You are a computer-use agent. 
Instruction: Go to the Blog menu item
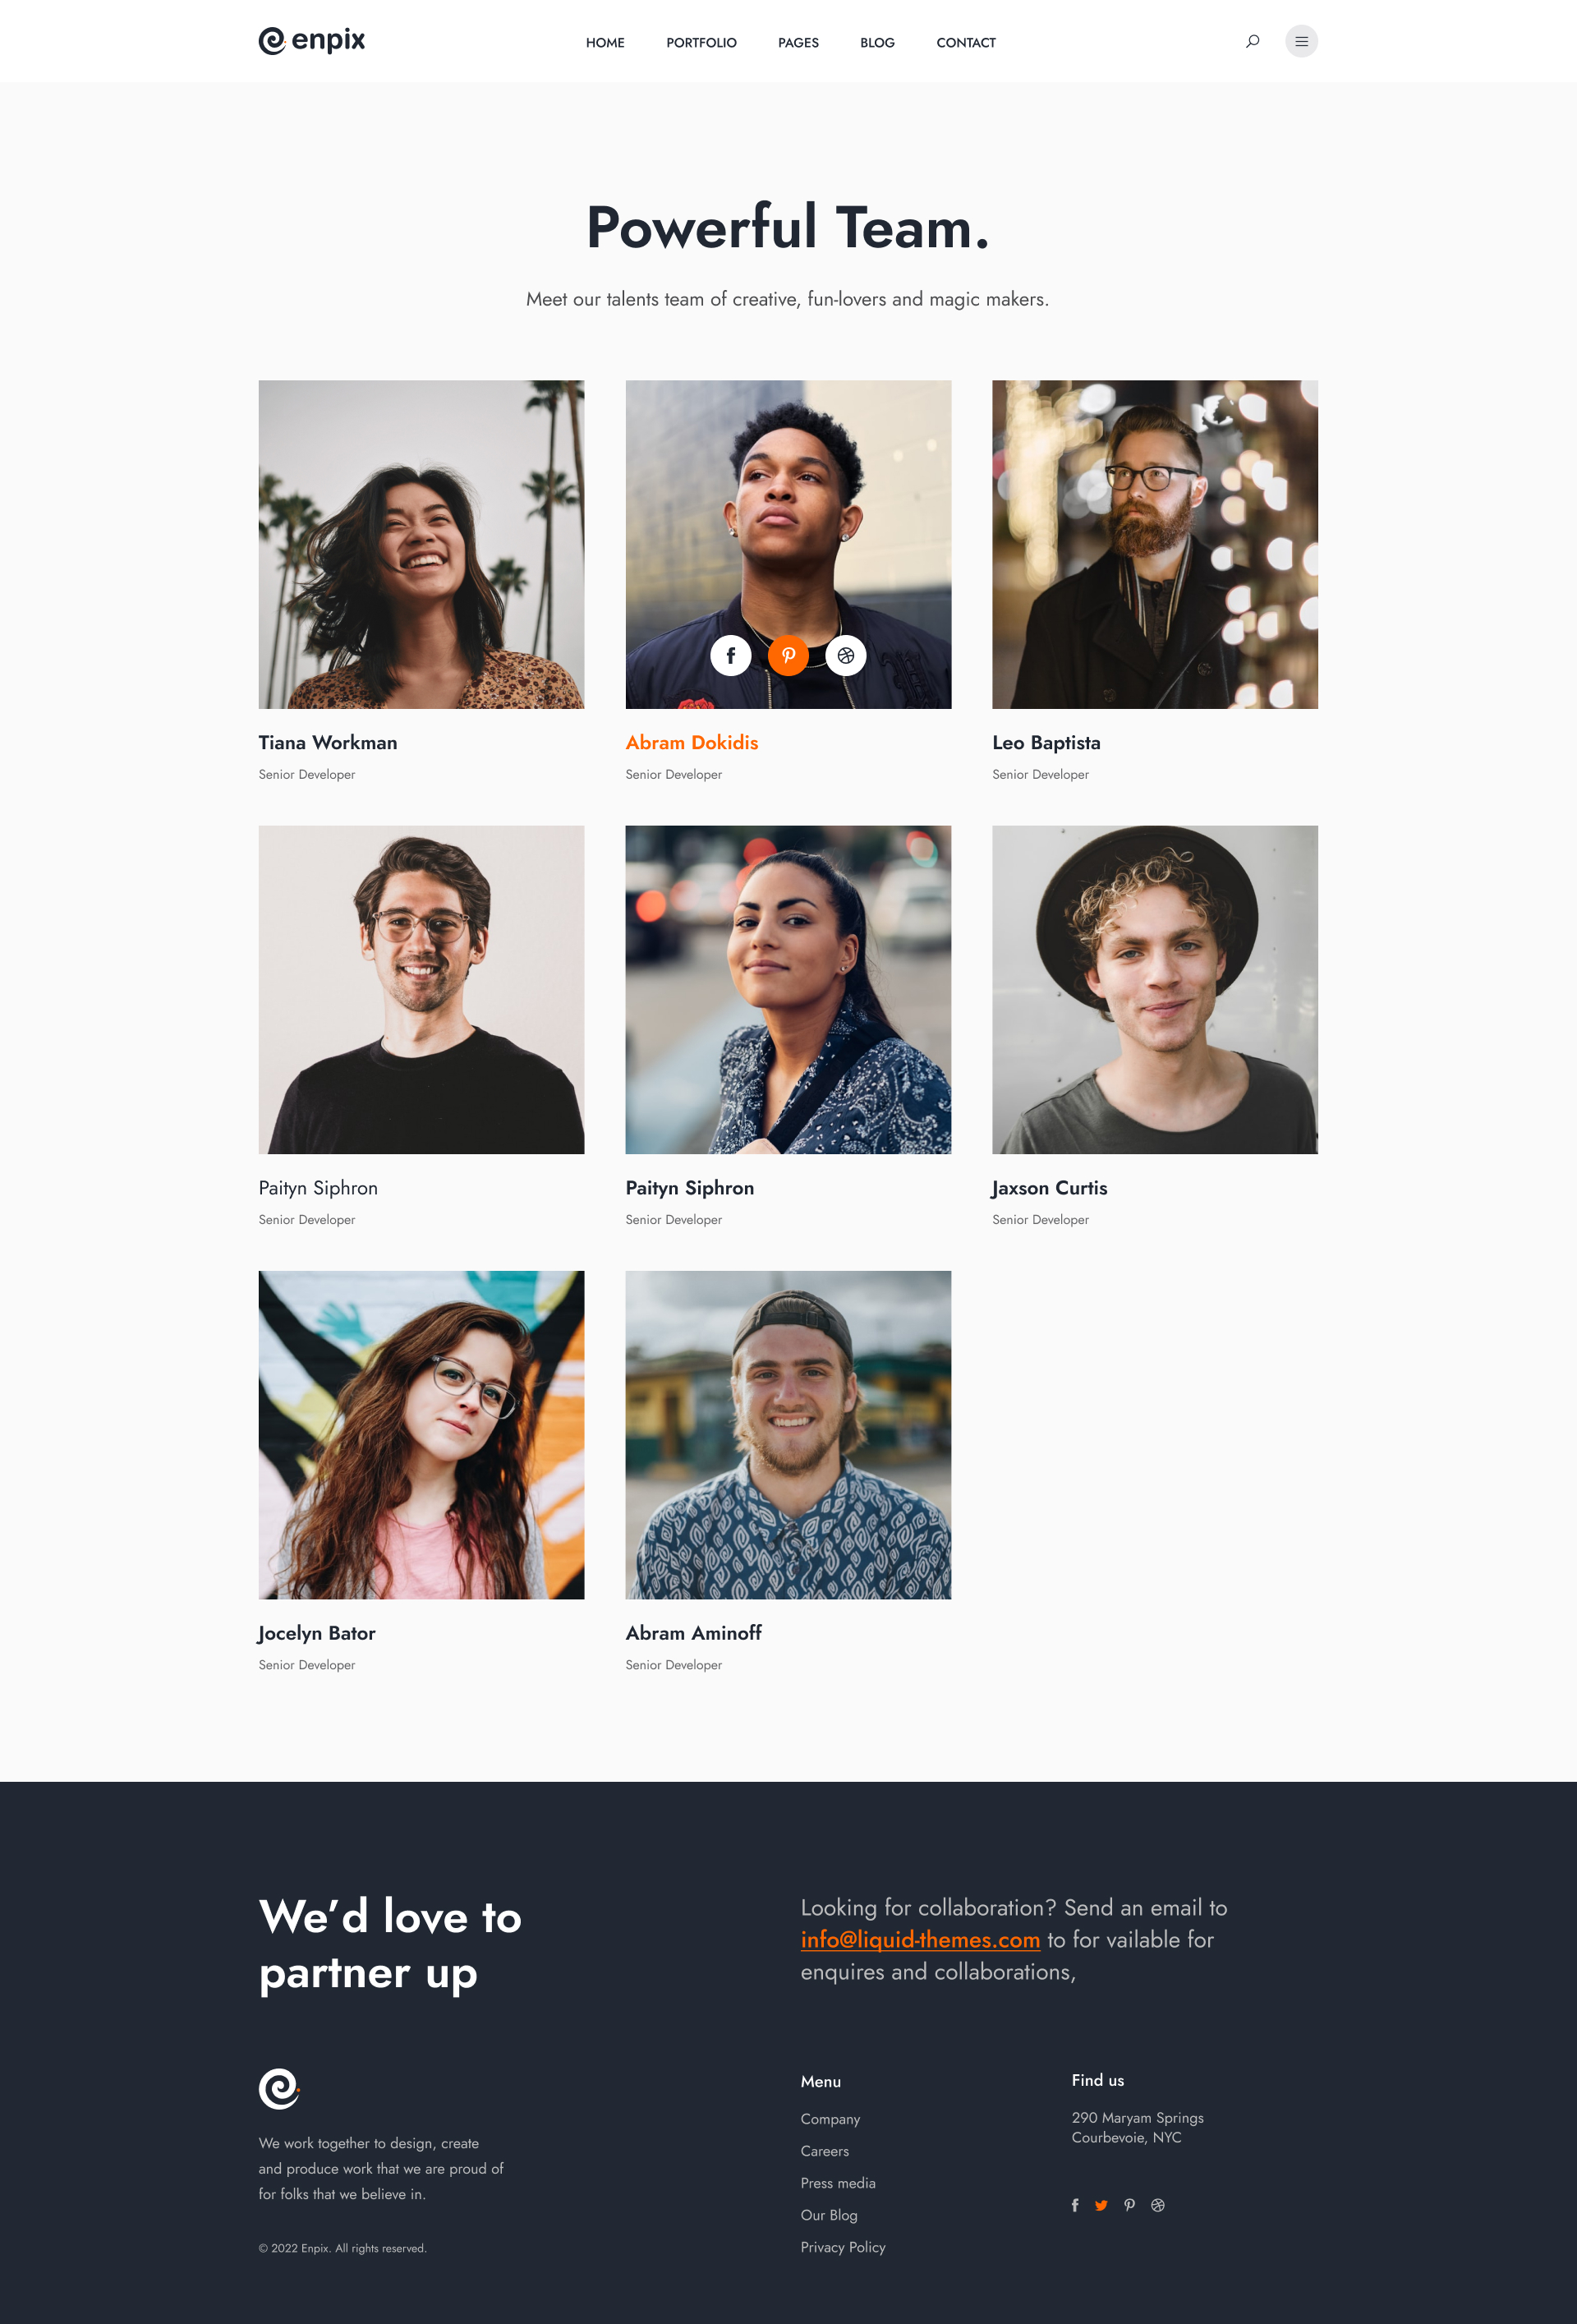point(877,43)
